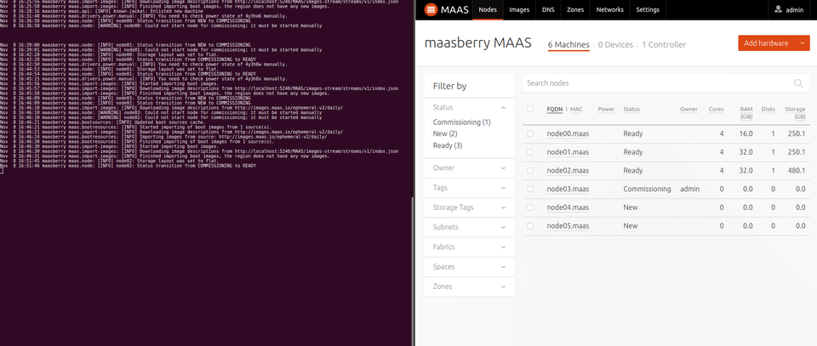This screenshot has width=817, height=346.
Task: Expand the Owner filter section
Action: coord(469,168)
